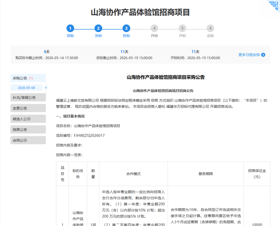The width and height of the screenshot is (280, 226).
Task: Click subheading 山海协作产品体验馆招商项目招商公告
Action: [x=163, y=91]
